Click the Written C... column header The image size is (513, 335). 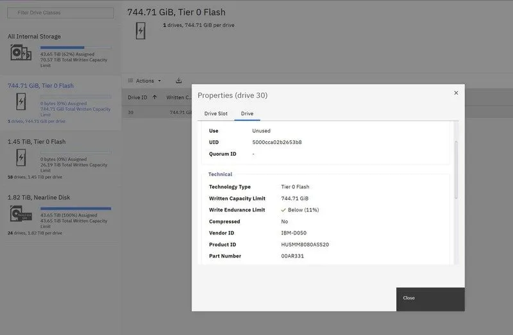pyautogui.click(x=179, y=97)
